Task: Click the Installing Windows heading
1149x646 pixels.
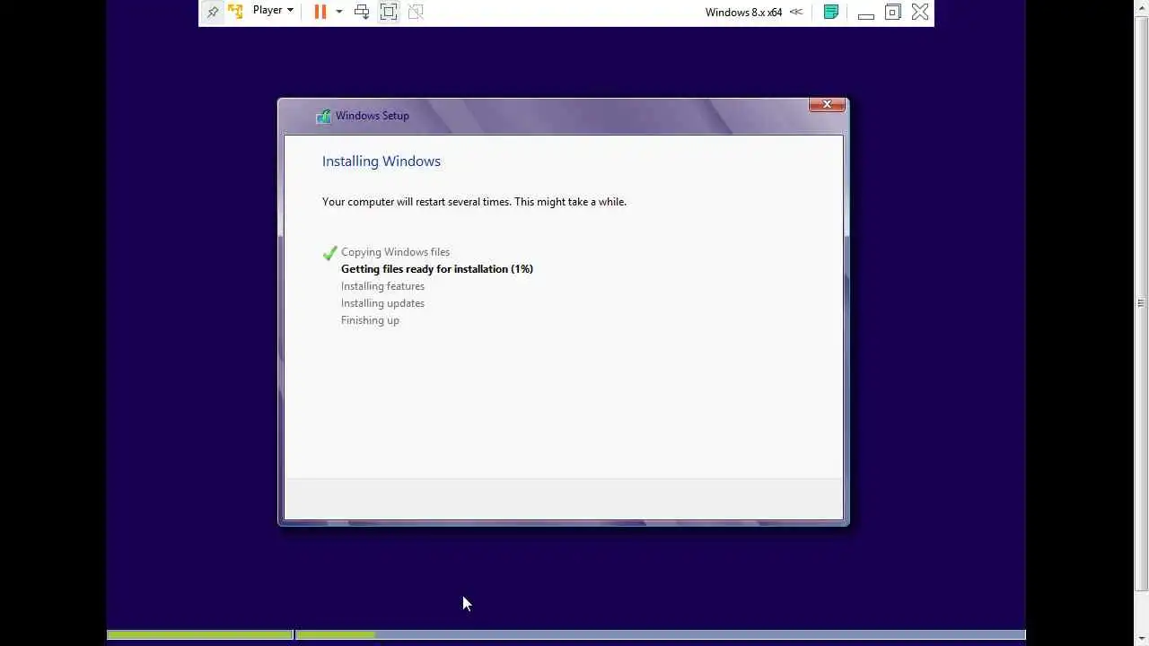Action: pyautogui.click(x=382, y=161)
